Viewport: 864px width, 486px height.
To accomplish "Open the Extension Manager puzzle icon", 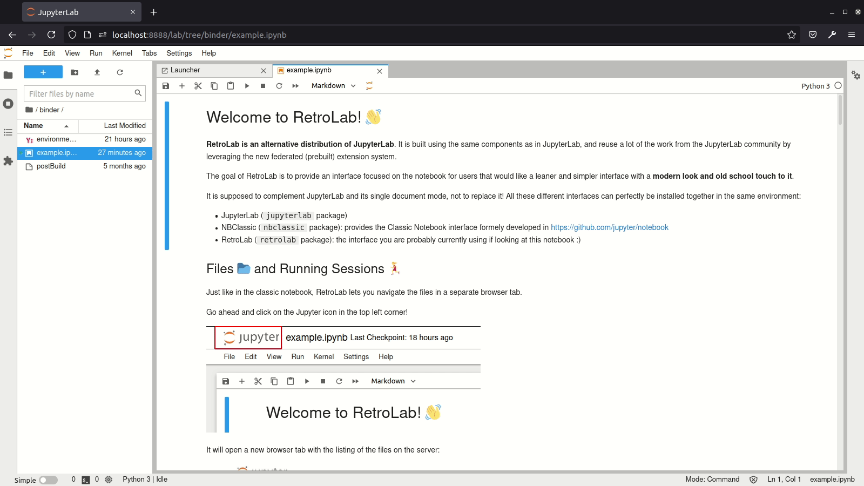I will click(x=8, y=161).
